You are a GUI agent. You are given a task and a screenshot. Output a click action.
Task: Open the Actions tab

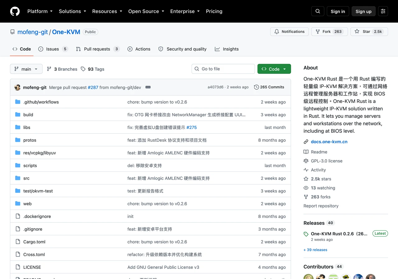pyautogui.click(x=139, y=49)
